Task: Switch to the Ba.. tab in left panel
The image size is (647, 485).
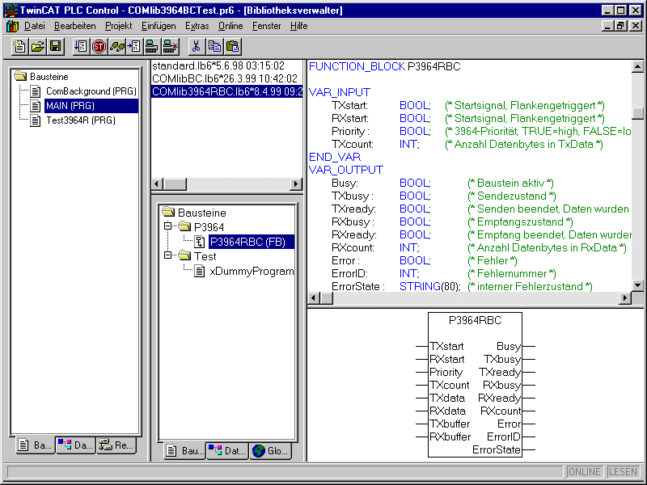Action: tap(36, 445)
